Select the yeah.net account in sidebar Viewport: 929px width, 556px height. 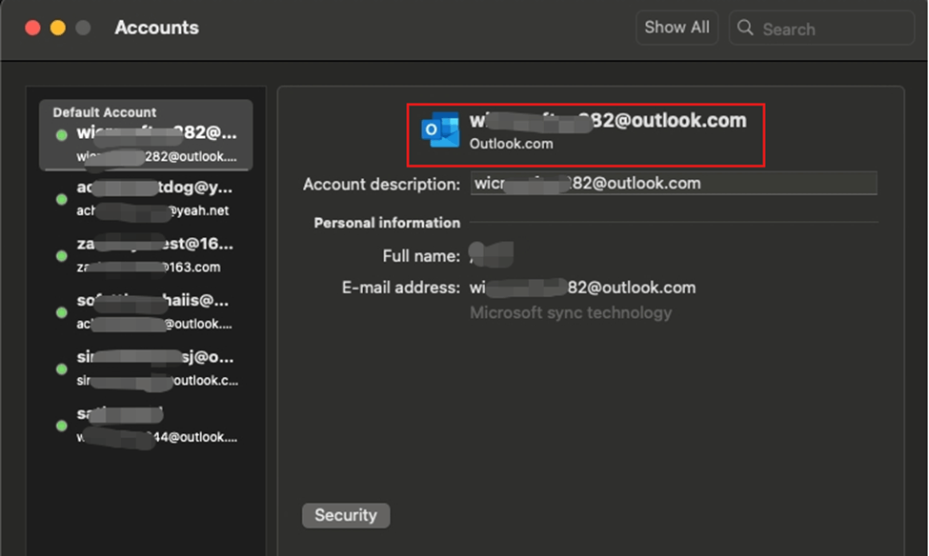point(146,198)
